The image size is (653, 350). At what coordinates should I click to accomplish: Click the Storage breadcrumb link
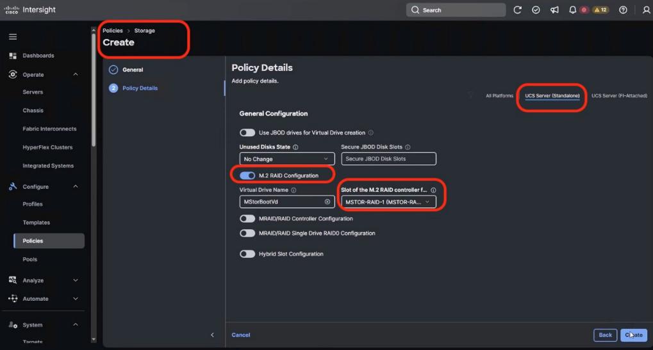tap(145, 31)
